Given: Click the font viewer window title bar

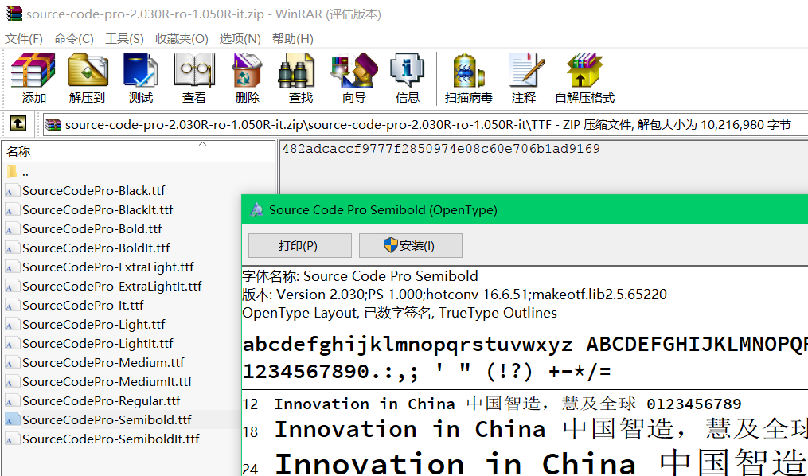Looking at the screenshot, I should (x=525, y=209).
